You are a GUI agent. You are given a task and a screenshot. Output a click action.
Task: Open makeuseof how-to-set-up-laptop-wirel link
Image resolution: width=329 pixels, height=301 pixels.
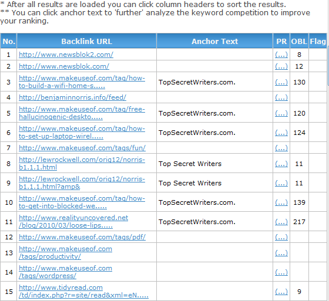tap(82, 132)
